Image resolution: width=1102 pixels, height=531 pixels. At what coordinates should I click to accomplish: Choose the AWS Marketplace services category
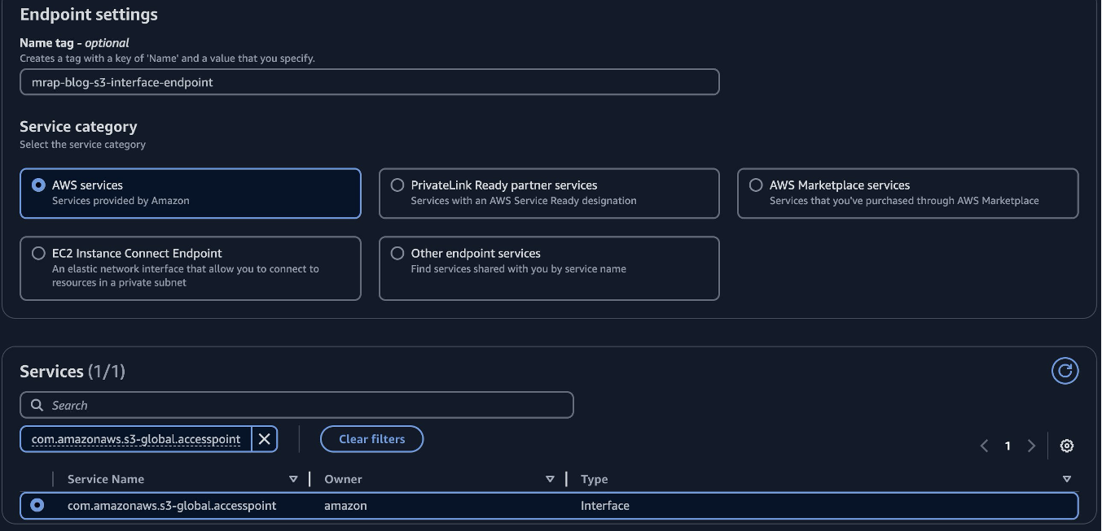point(756,185)
